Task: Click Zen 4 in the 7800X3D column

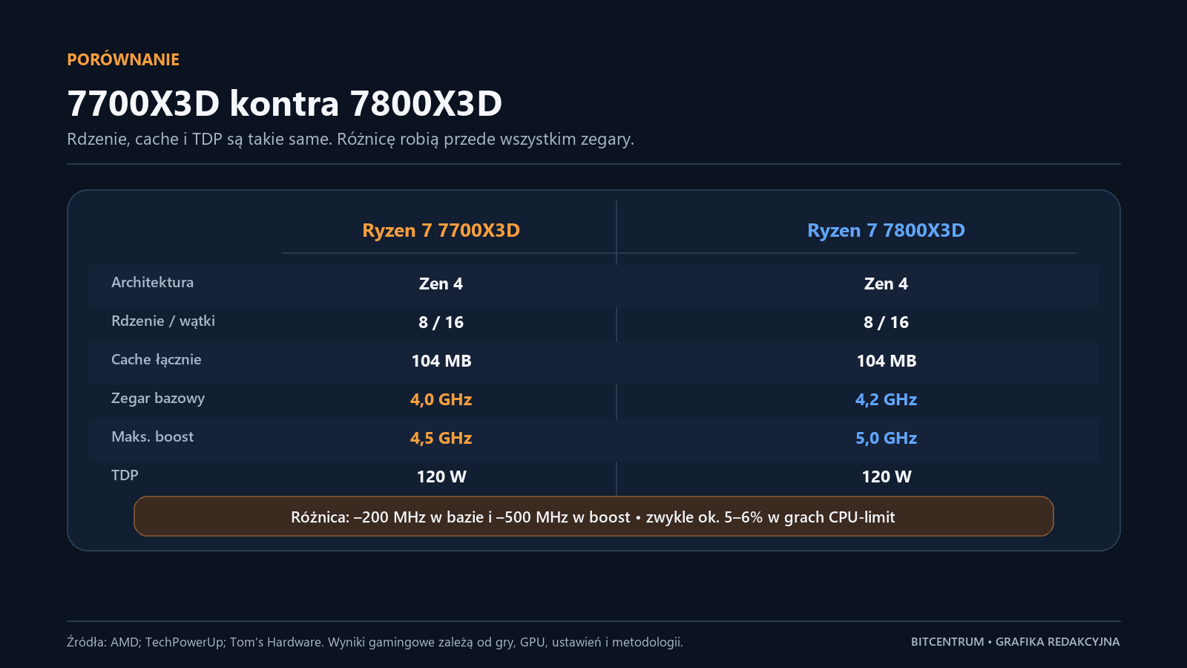Action: (886, 284)
